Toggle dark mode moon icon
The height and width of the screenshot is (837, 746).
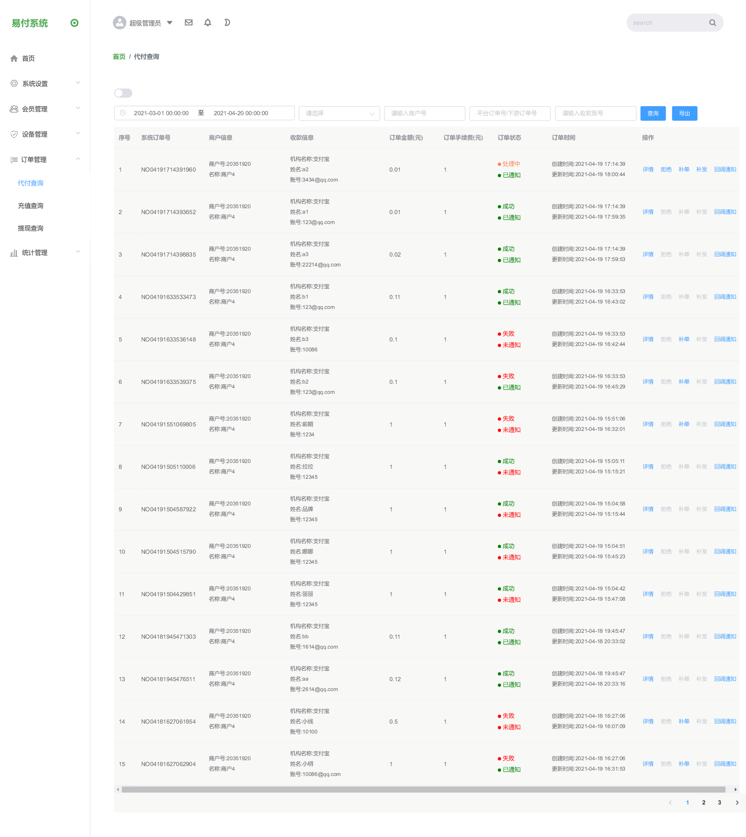pos(227,23)
